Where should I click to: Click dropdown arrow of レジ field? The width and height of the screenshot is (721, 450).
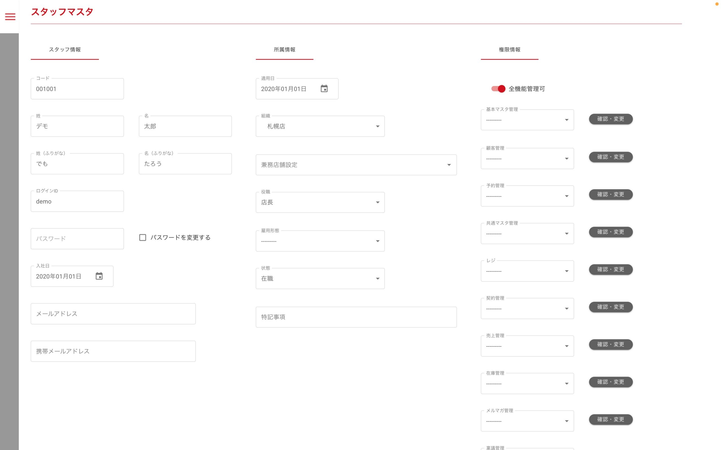coord(566,271)
